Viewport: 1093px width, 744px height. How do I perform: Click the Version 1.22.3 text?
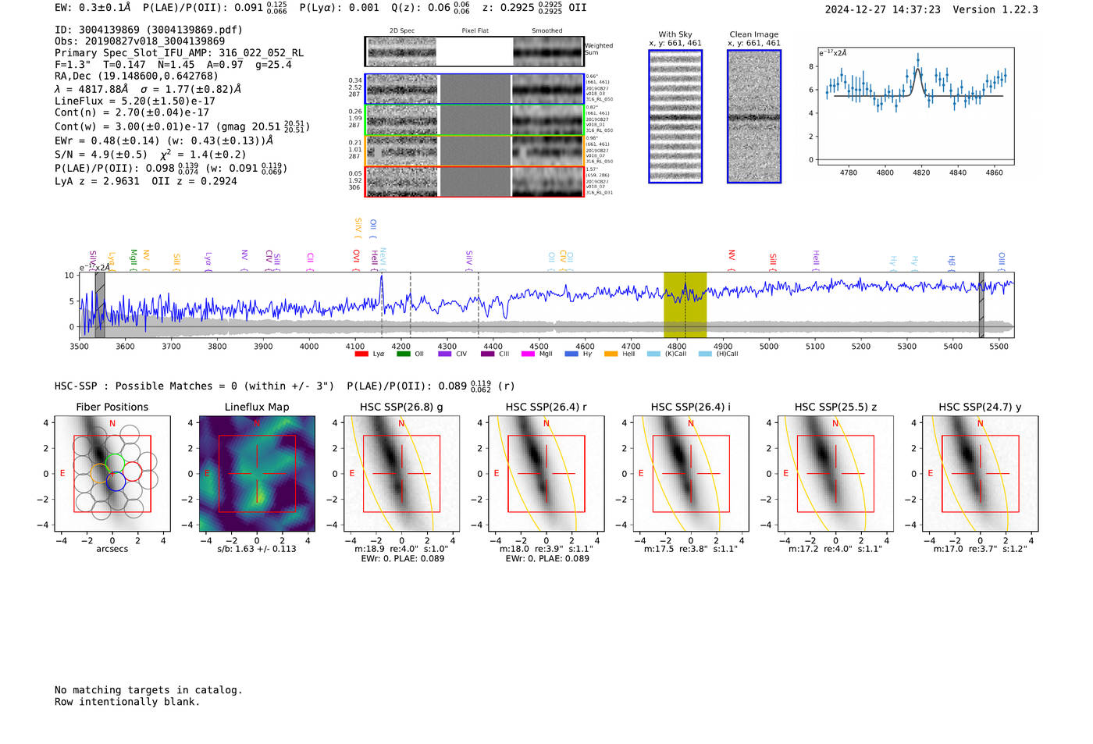coord(995,9)
